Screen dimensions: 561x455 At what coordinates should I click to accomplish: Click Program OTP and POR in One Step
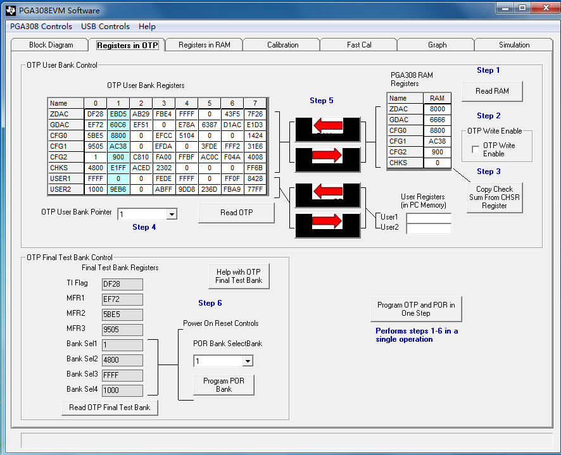tap(416, 309)
